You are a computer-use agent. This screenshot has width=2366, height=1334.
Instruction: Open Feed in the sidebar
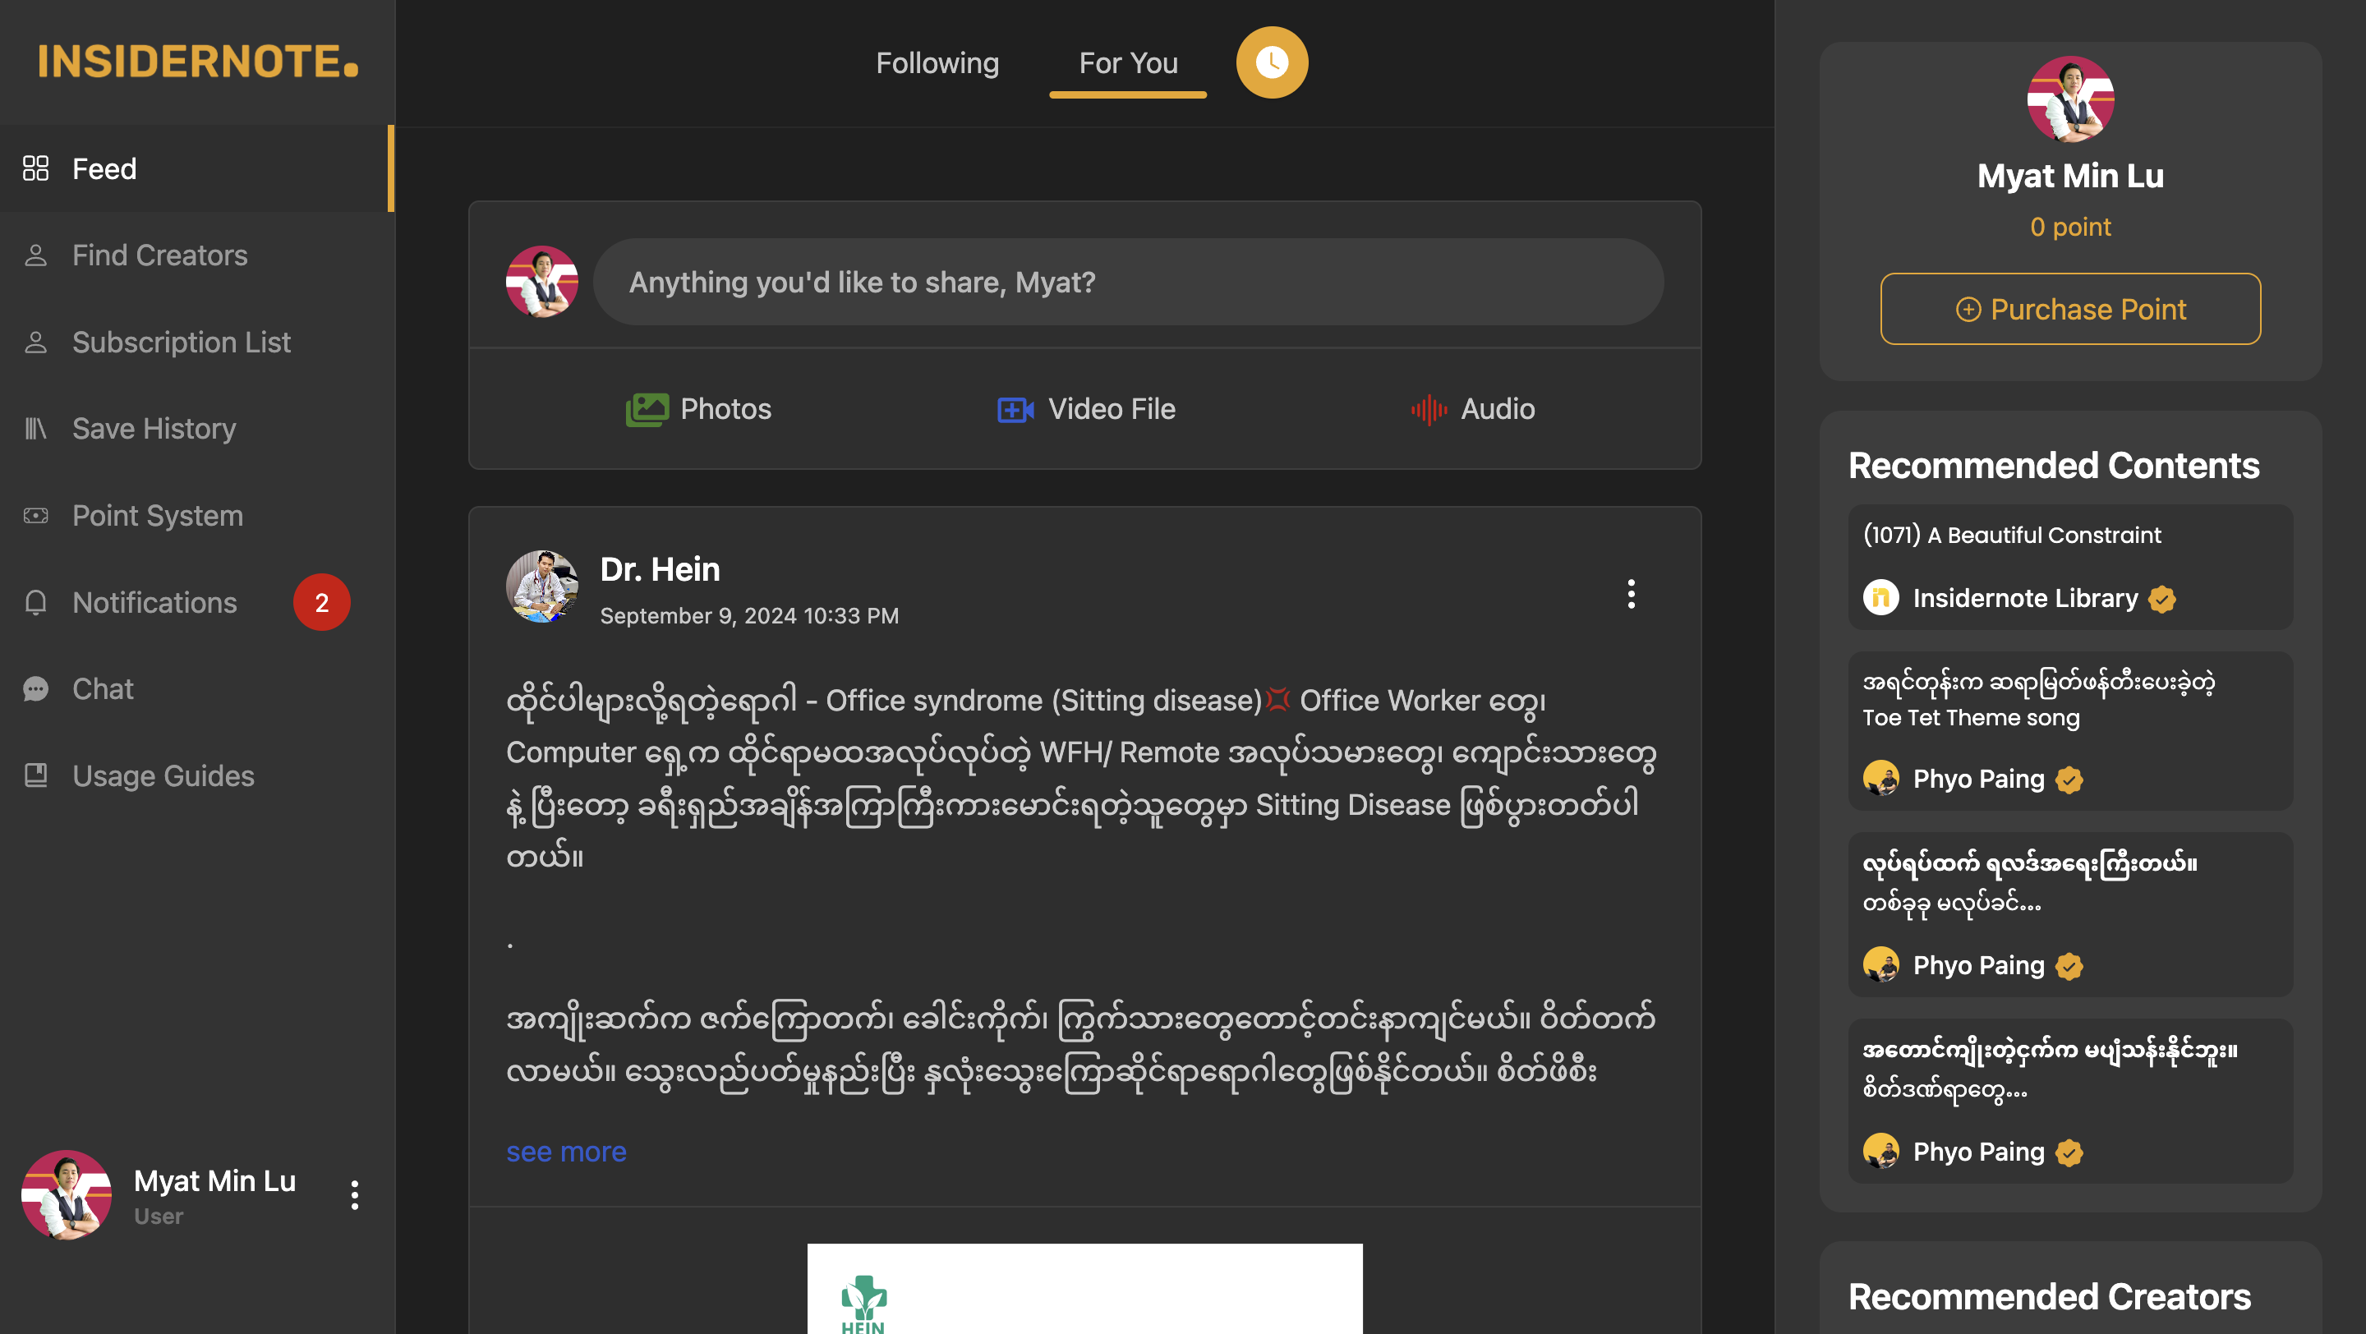point(196,169)
